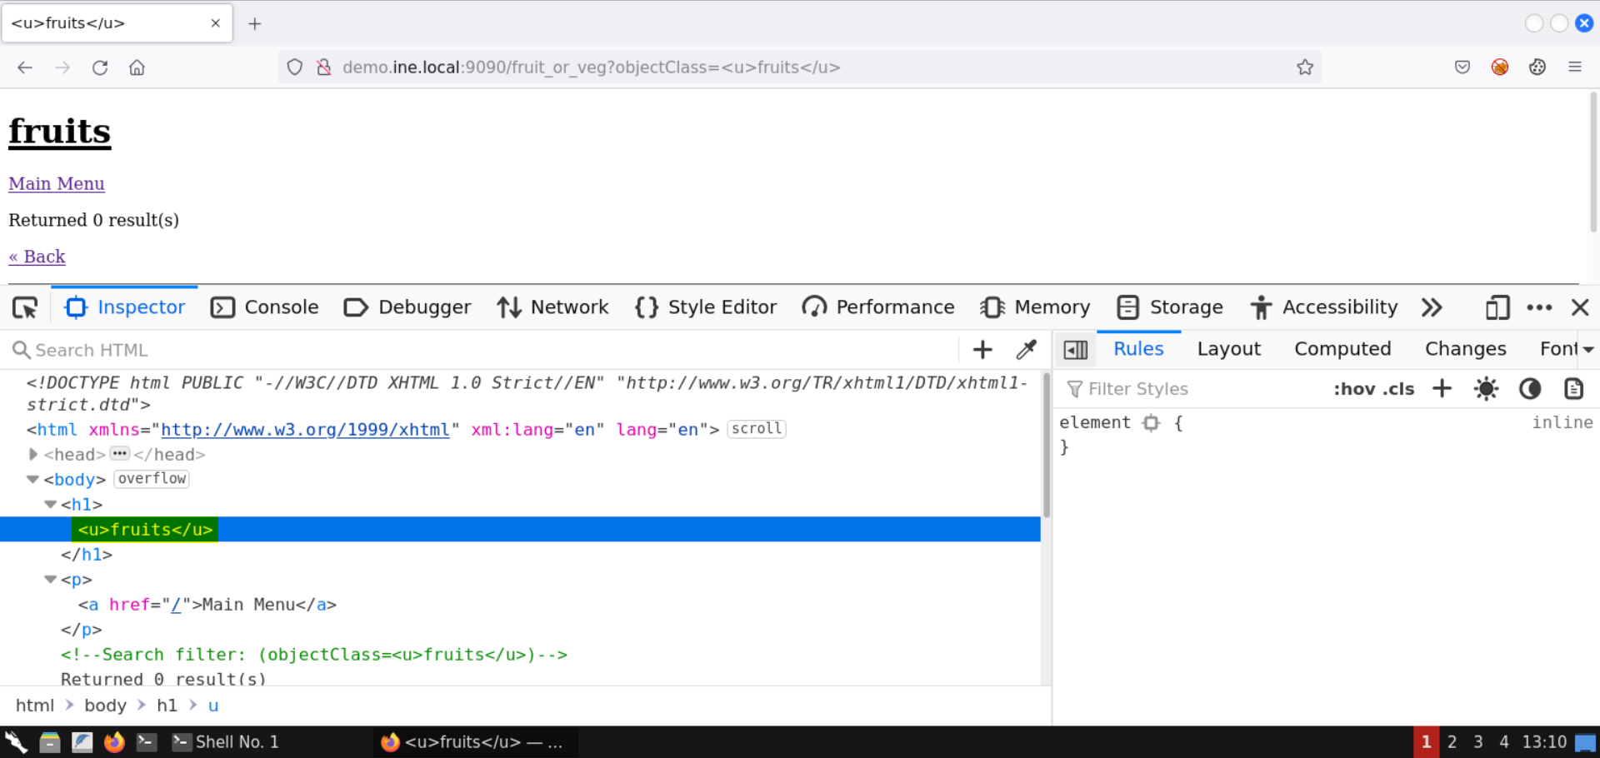
Task: Add a new CSS rule
Action: (x=1442, y=389)
